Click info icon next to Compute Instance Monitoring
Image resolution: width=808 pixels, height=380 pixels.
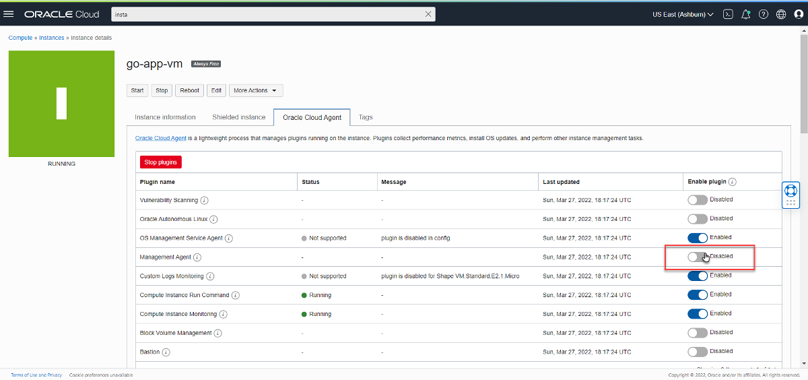tap(223, 314)
